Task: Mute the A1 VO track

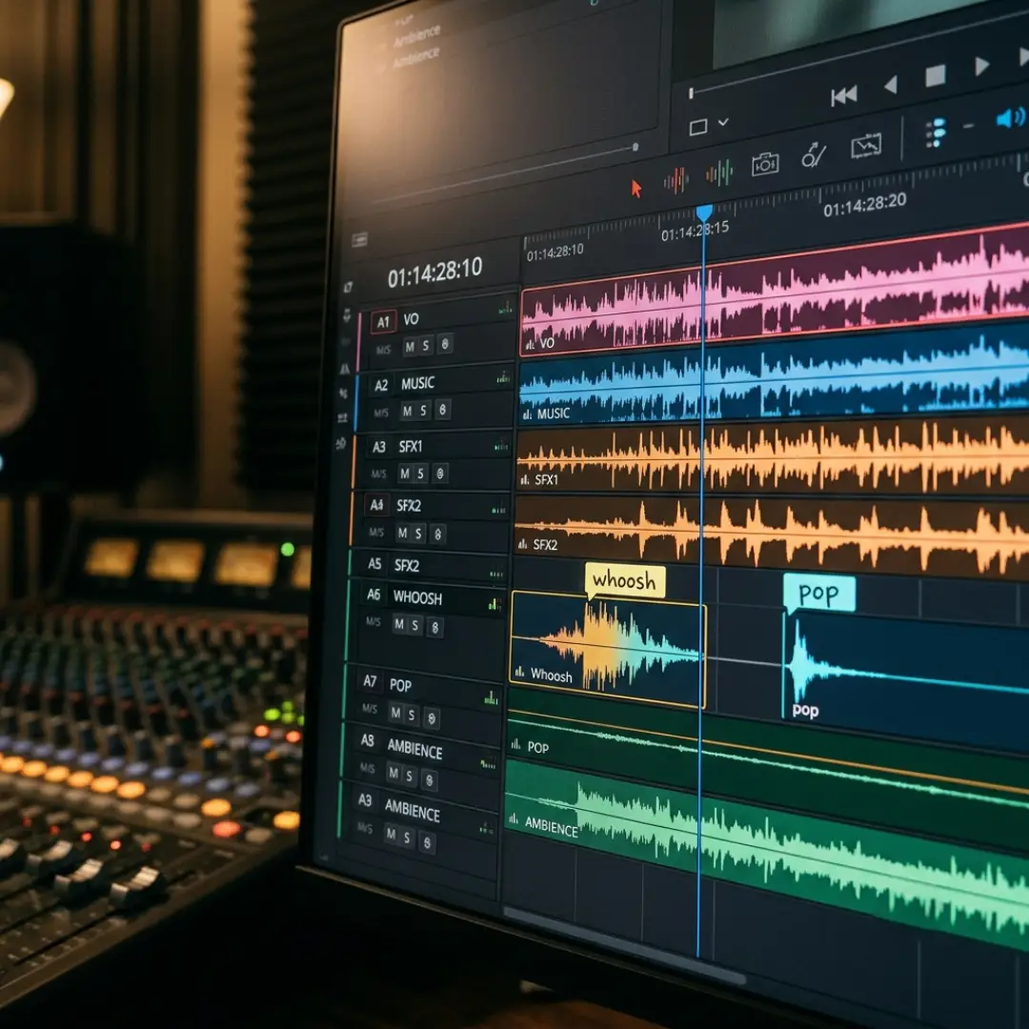Action: 410,347
